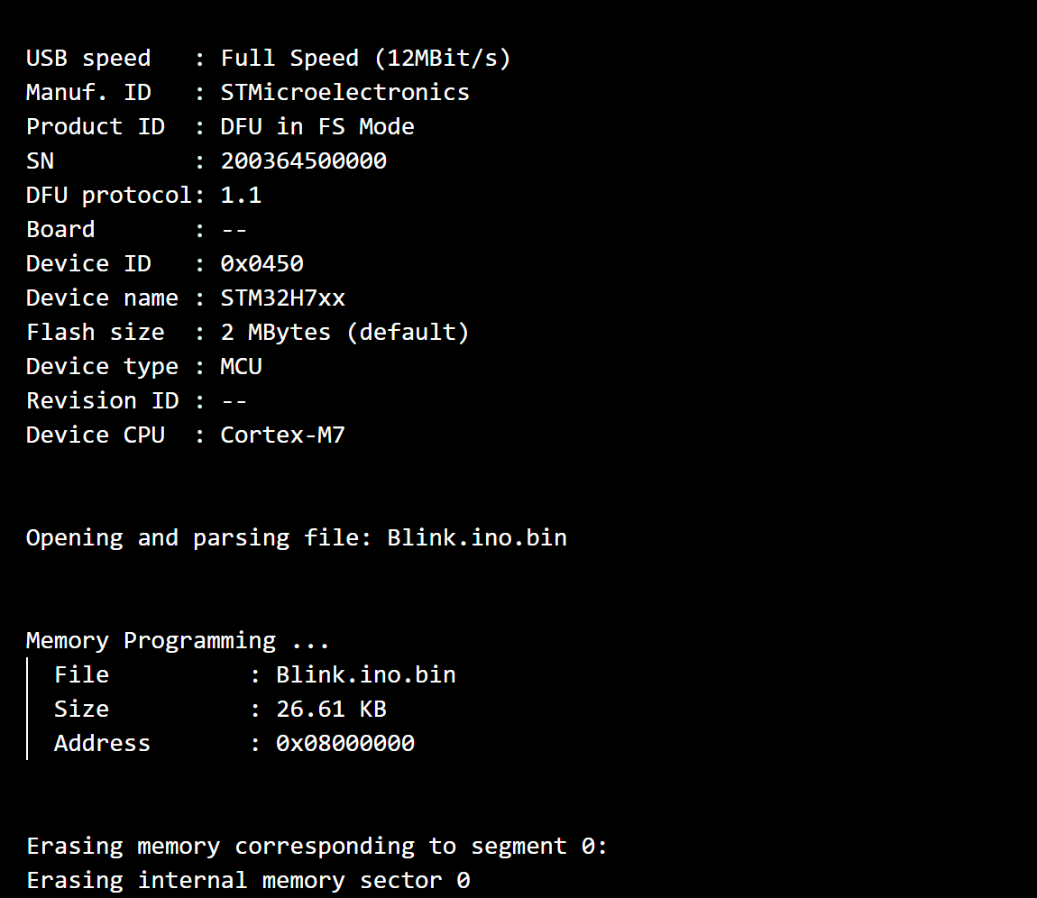
Task: Select the Device CPU value Cortex-M7
Action: [x=282, y=435]
